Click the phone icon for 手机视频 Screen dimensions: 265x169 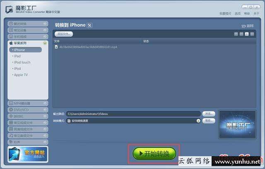11,36
